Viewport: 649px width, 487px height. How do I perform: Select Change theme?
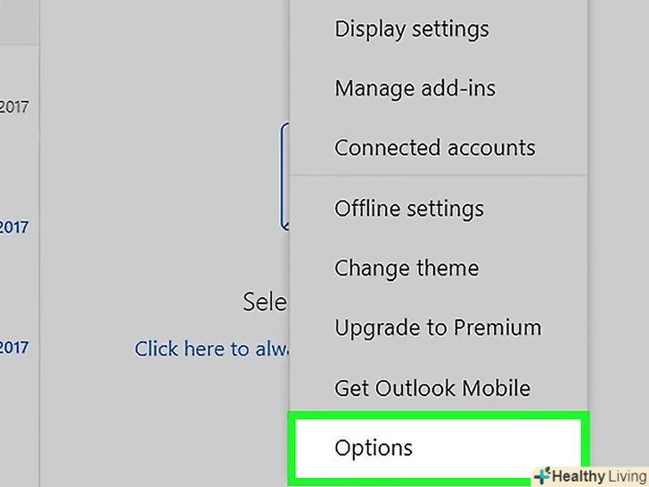[406, 268]
